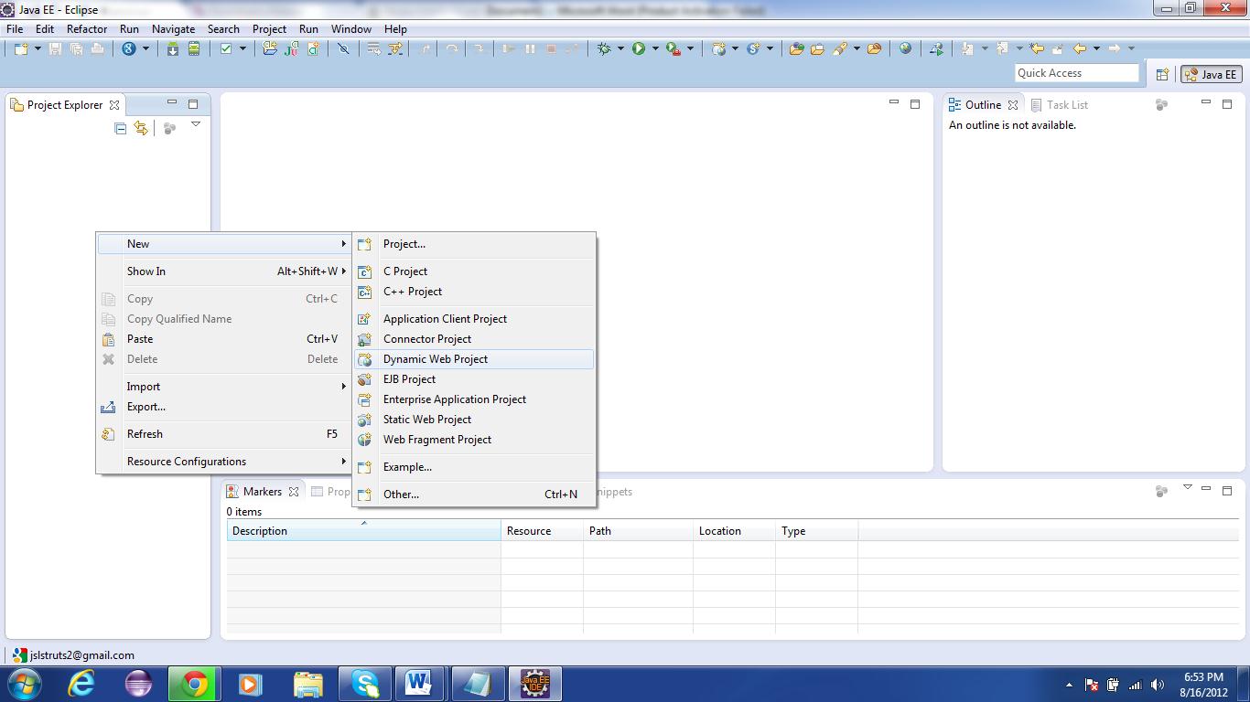
Task: Toggle Skip All Breakpoints
Action: coord(344,49)
